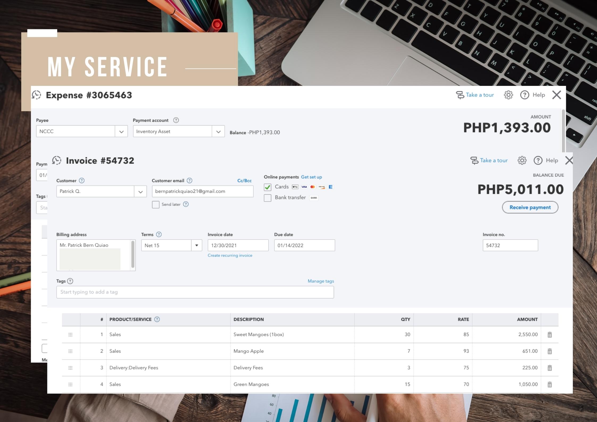This screenshot has height=422, width=597.
Task: Delete the Sweet Mangoes line item
Action: click(x=550, y=335)
